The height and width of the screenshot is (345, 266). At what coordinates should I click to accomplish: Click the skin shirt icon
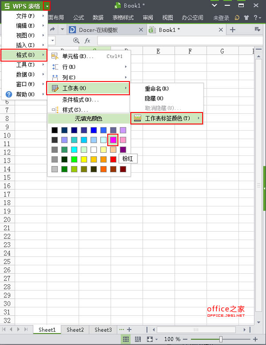tap(246, 18)
